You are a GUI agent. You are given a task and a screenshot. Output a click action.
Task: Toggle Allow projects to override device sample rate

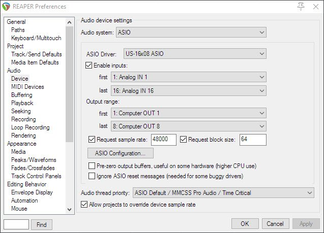point(84,205)
